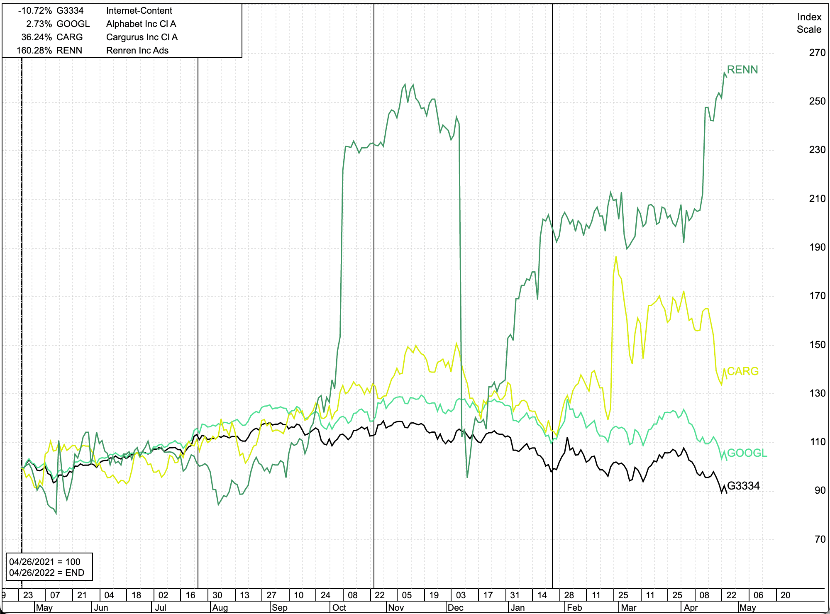Click the Jan month label on timeline

point(518,608)
